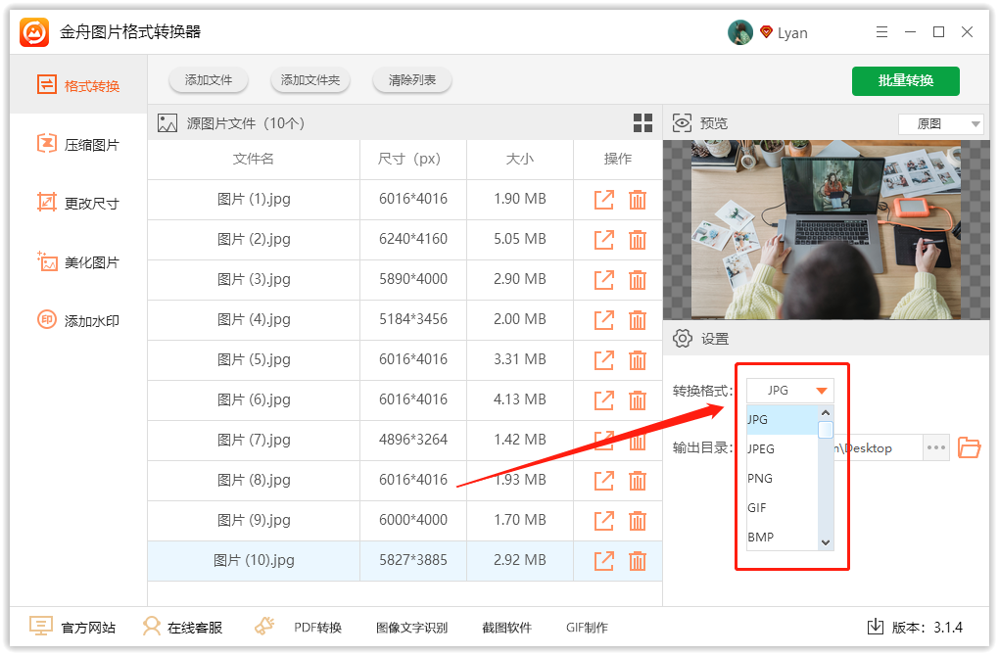Viewport: 999px width, 656px height.
Task: Contact 在线客服 support
Action: pos(181,627)
